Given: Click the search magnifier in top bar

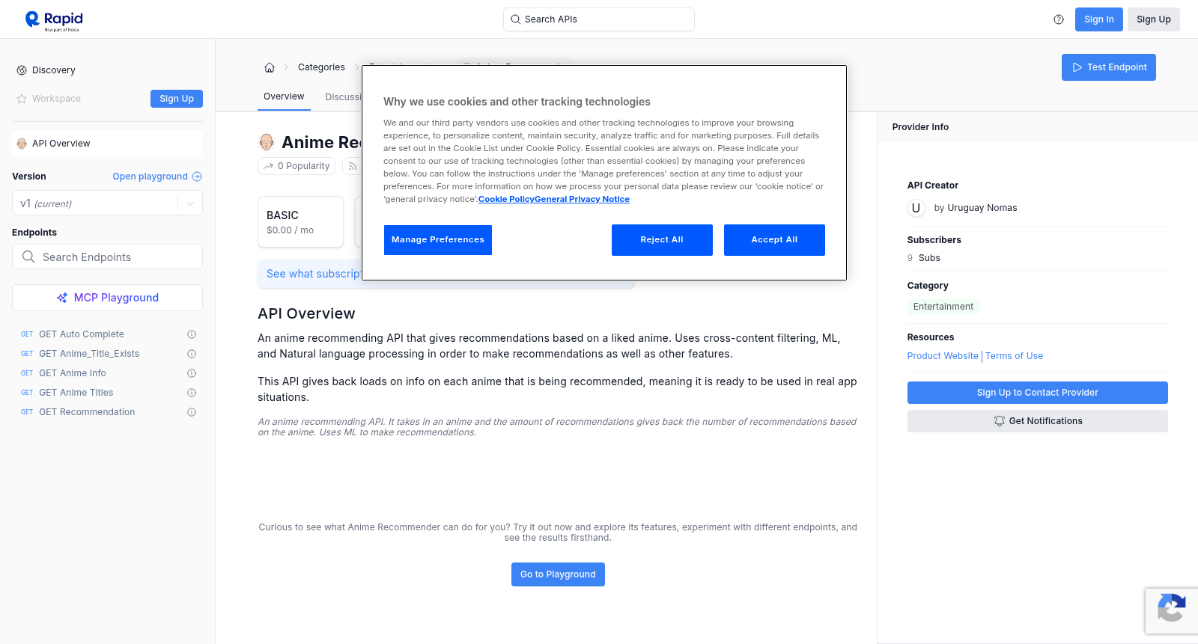Looking at the screenshot, I should coord(516,19).
